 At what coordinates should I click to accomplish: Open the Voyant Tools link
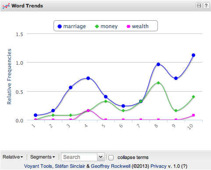(38, 166)
